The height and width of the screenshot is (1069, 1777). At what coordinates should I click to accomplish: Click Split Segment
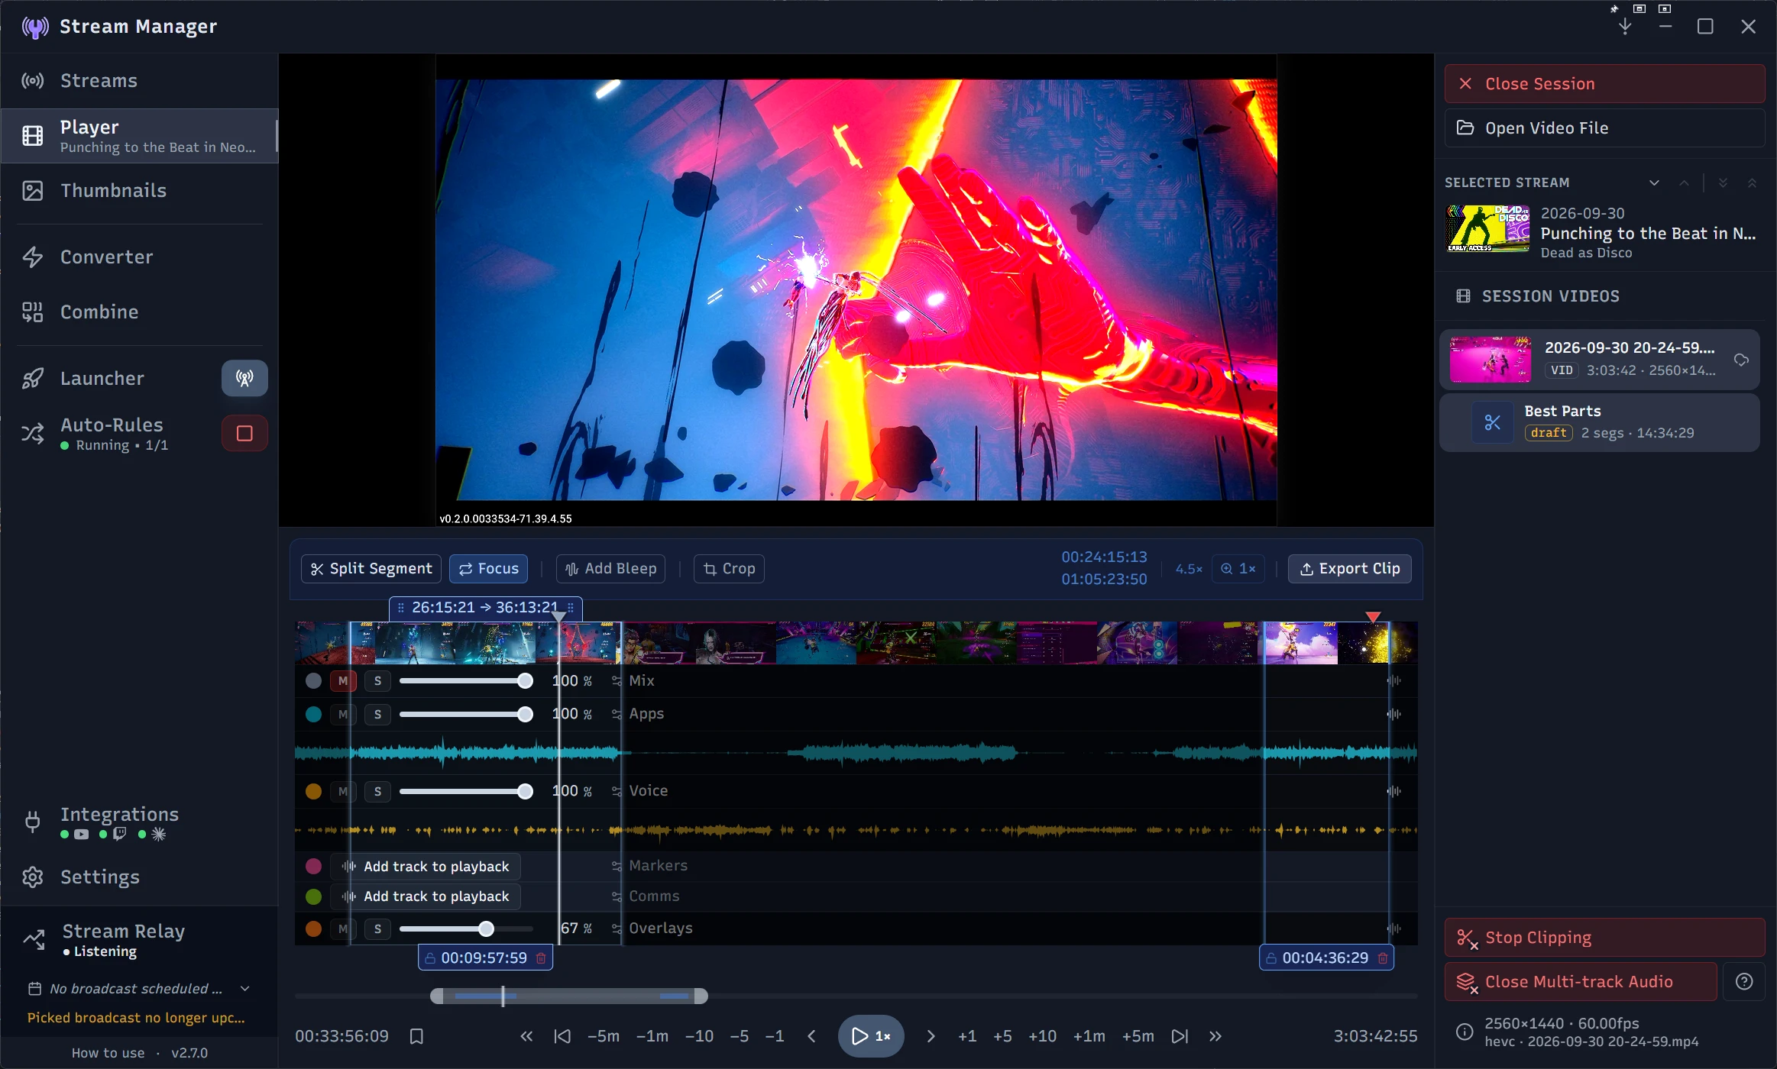(371, 569)
